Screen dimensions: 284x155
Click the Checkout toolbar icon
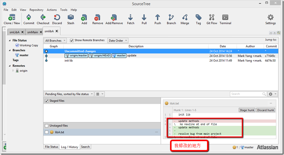click(43, 19)
